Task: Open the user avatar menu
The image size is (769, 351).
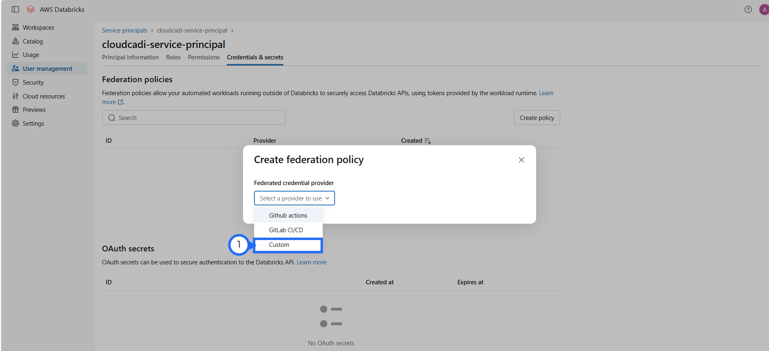Action: [x=764, y=9]
